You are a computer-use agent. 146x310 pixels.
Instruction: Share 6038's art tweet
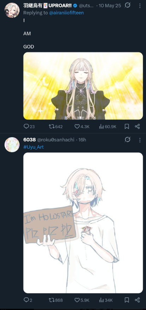tap(137, 300)
